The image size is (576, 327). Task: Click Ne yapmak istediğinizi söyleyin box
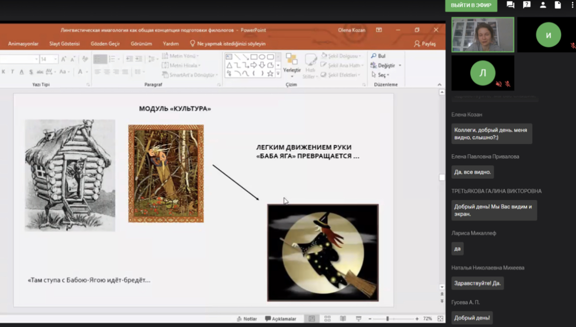tap(228, 44)
